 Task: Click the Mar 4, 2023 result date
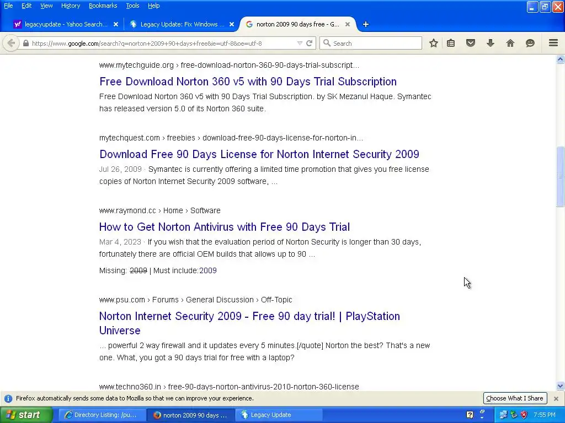click(120, 242)
